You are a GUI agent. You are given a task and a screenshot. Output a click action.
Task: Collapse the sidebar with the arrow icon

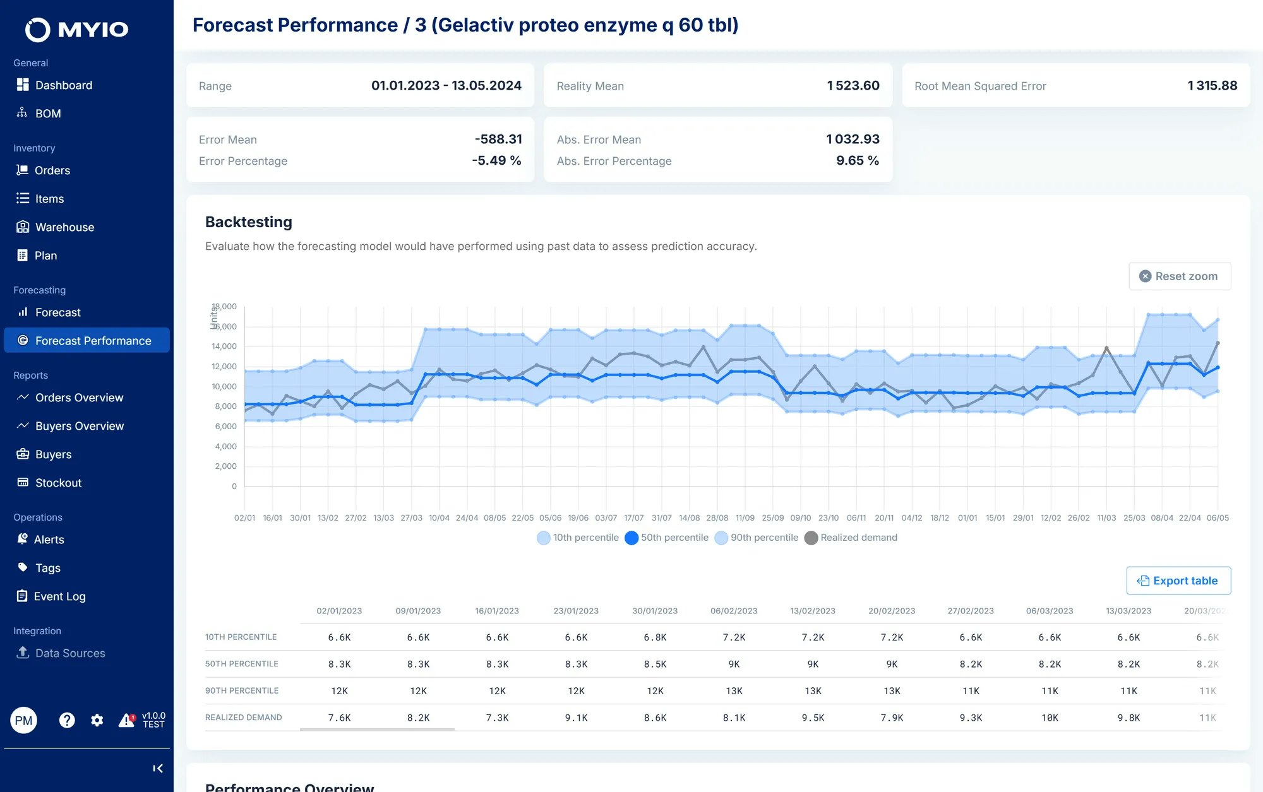click(158, 768)
